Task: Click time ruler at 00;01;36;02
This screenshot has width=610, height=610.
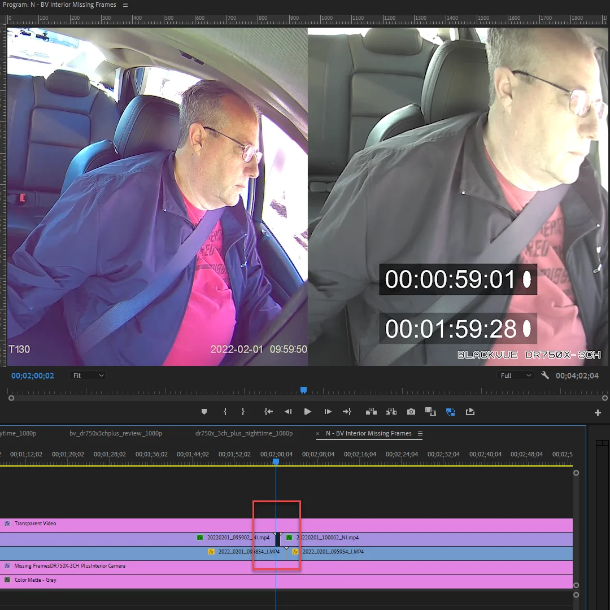Action: pos(151,454)
